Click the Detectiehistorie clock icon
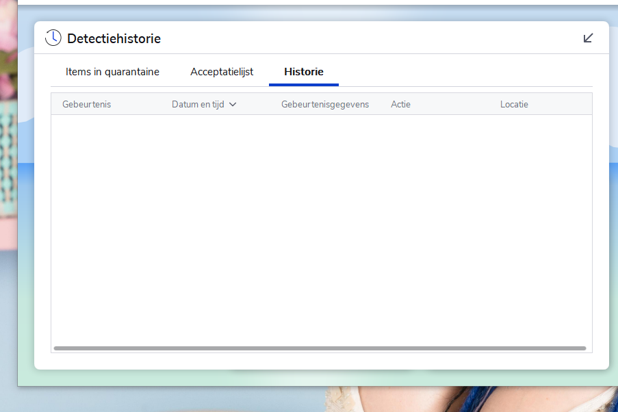Screen dimensions: 618x412 (x=53, y=38)
